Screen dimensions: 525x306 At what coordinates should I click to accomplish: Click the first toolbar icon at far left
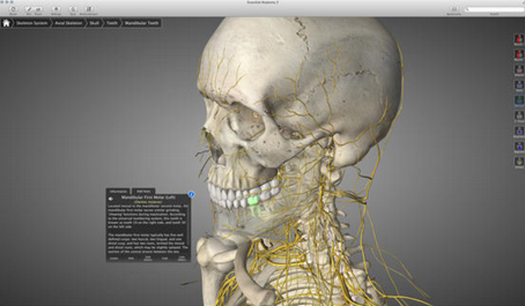coord(13,10)
